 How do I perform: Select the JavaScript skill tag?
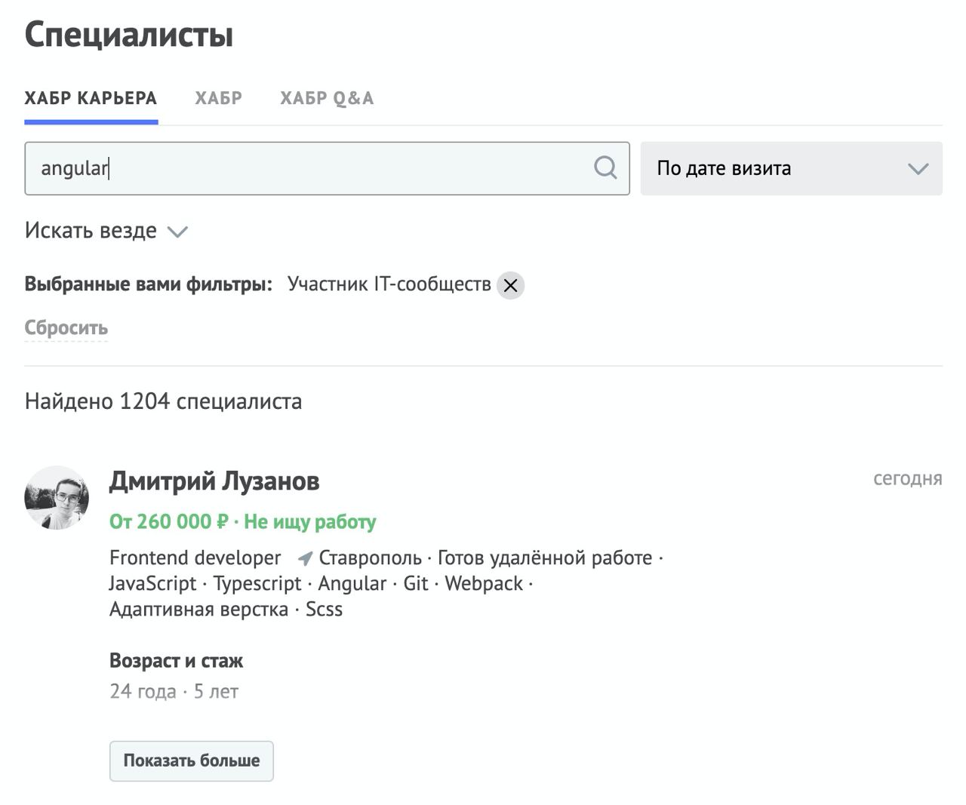click(152, 584)
